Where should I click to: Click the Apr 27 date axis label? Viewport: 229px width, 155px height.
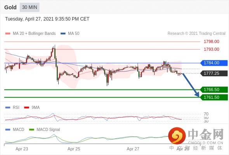[133, 149]
